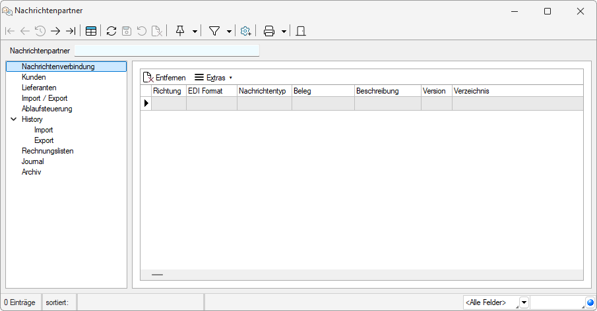Click the Entfernen button
The width and height of the screenshot is (597, 311).
click(164, 78)
